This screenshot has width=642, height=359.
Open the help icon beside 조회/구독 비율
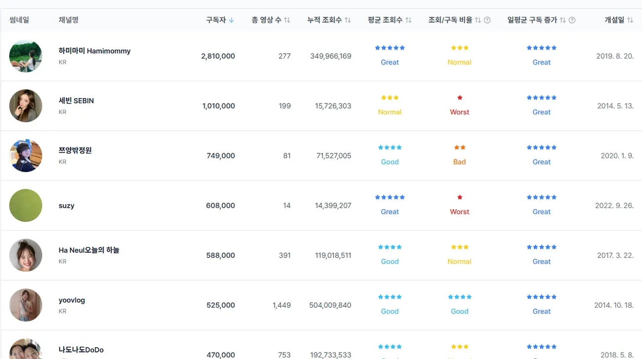click(x=487, y=20)
